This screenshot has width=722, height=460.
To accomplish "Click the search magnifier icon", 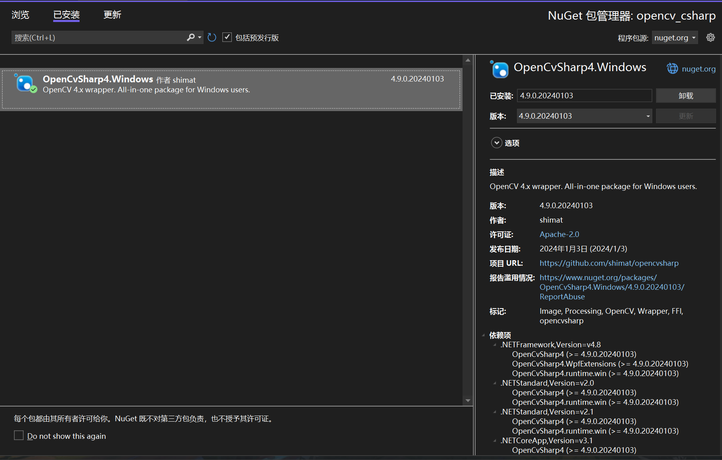I will tap(191, 37).
